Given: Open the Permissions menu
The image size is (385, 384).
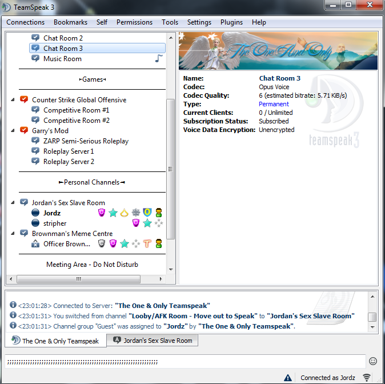Looking at the screenshot, I should (134, 22).
